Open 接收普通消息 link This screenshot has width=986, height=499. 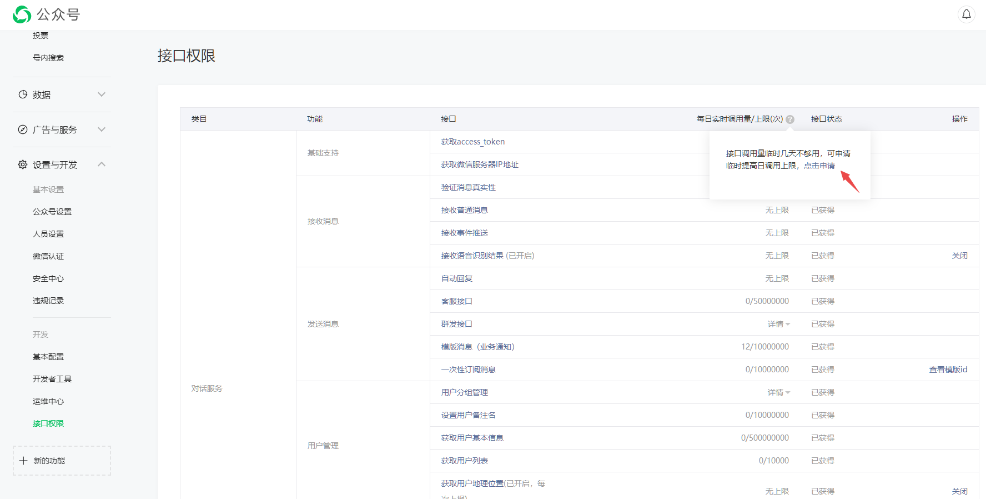click(465, 210)
